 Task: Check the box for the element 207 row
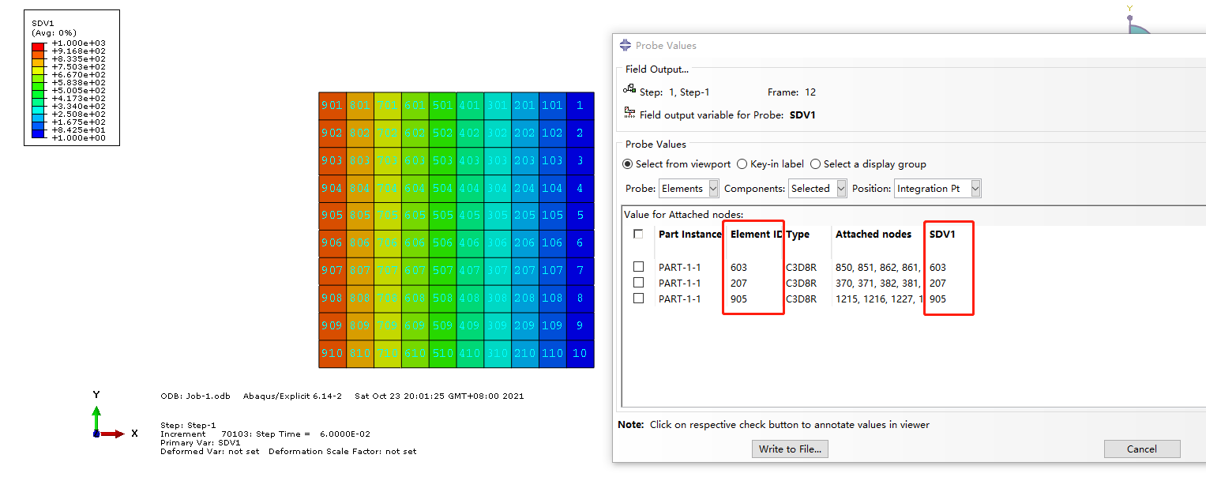click(638, 283)
